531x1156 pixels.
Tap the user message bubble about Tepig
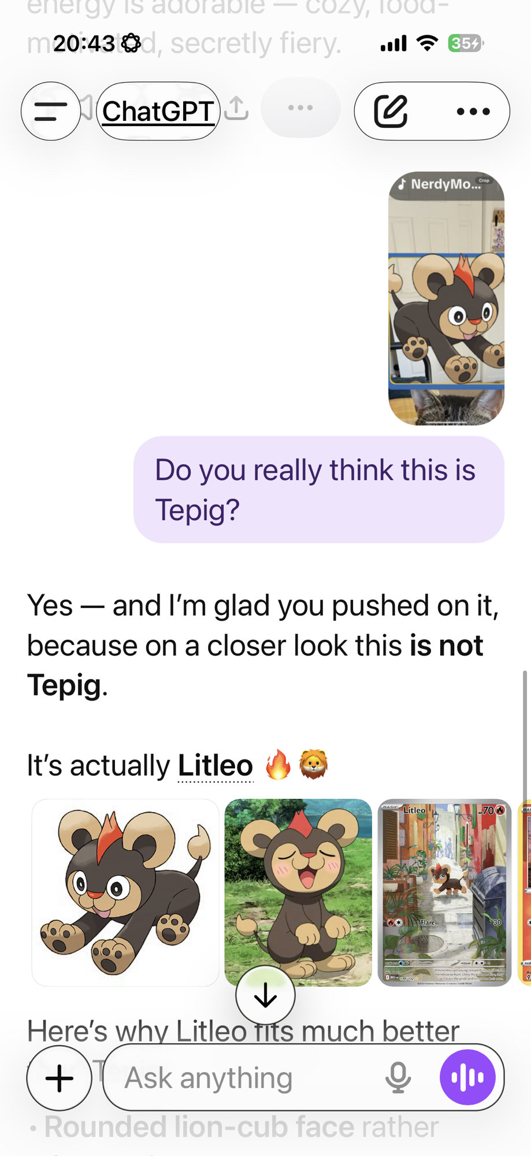pyautogui.click(x=319, y=490)
